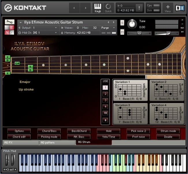This screenshot has height=174, width=188.
Task: Click the open B string marker at nut
Action: coord(8,60)
